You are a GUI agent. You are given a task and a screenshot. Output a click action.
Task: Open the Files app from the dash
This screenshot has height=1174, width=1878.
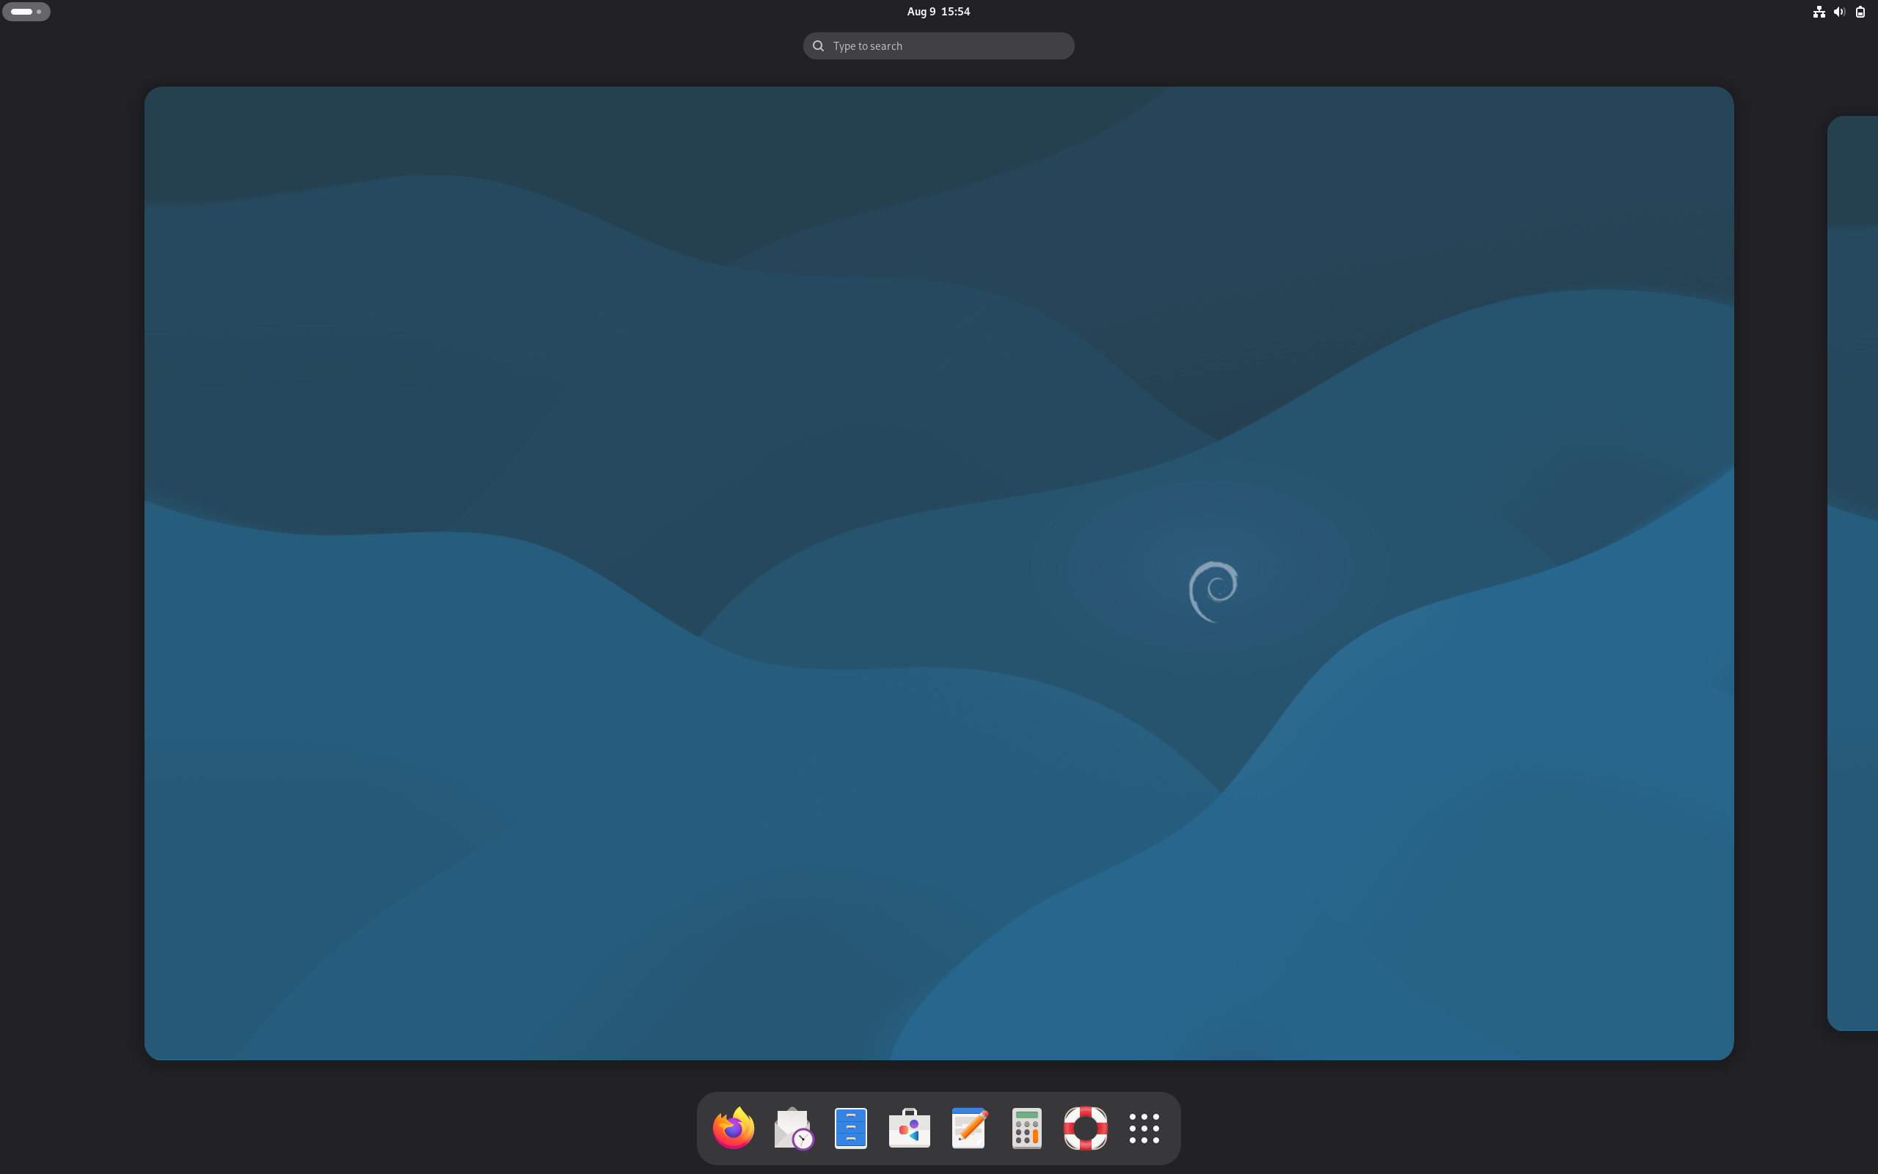tap(850, 1128)
